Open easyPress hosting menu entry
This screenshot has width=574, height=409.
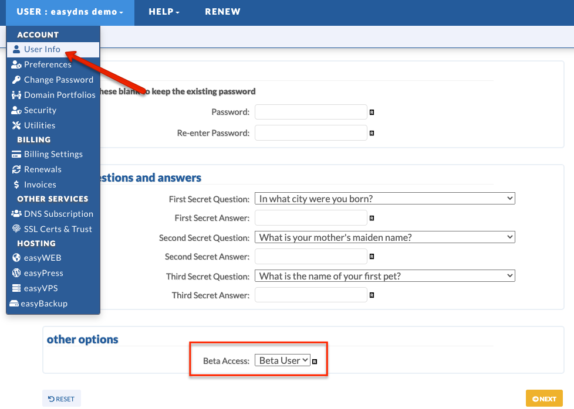53,273
